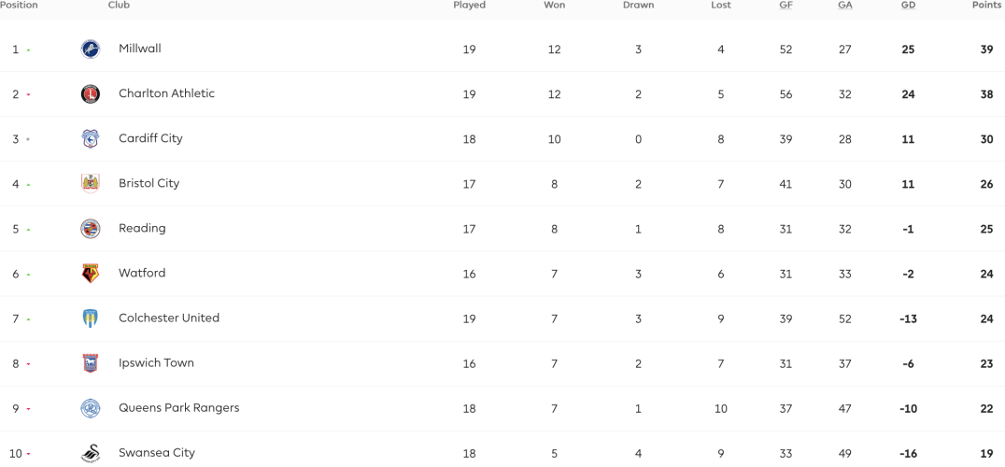Click the red down arrow beside Charlton
Image resolution: width=1005 pixels, height=467 pixels.
tap(28, 95)
